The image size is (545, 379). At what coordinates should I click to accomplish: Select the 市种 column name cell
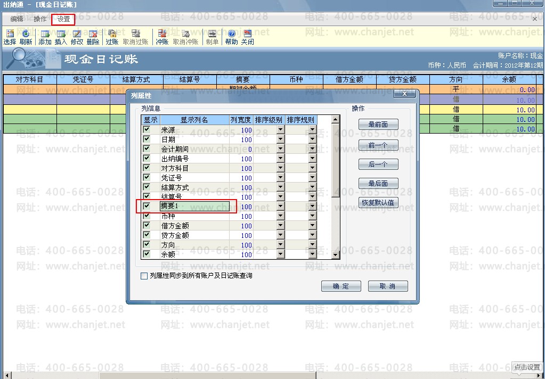pyautogui.click(x=194, y=216)
